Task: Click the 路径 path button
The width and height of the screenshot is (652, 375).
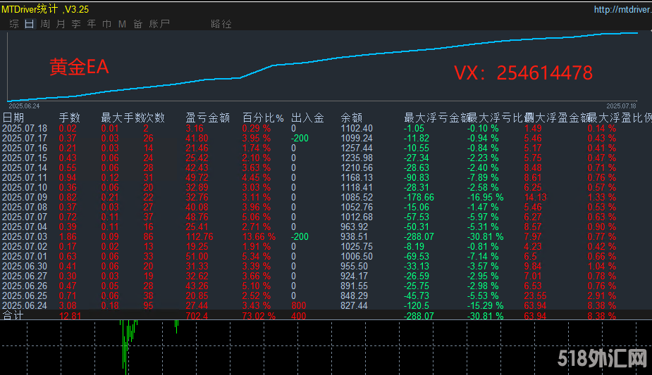Action: coord(221,24)
